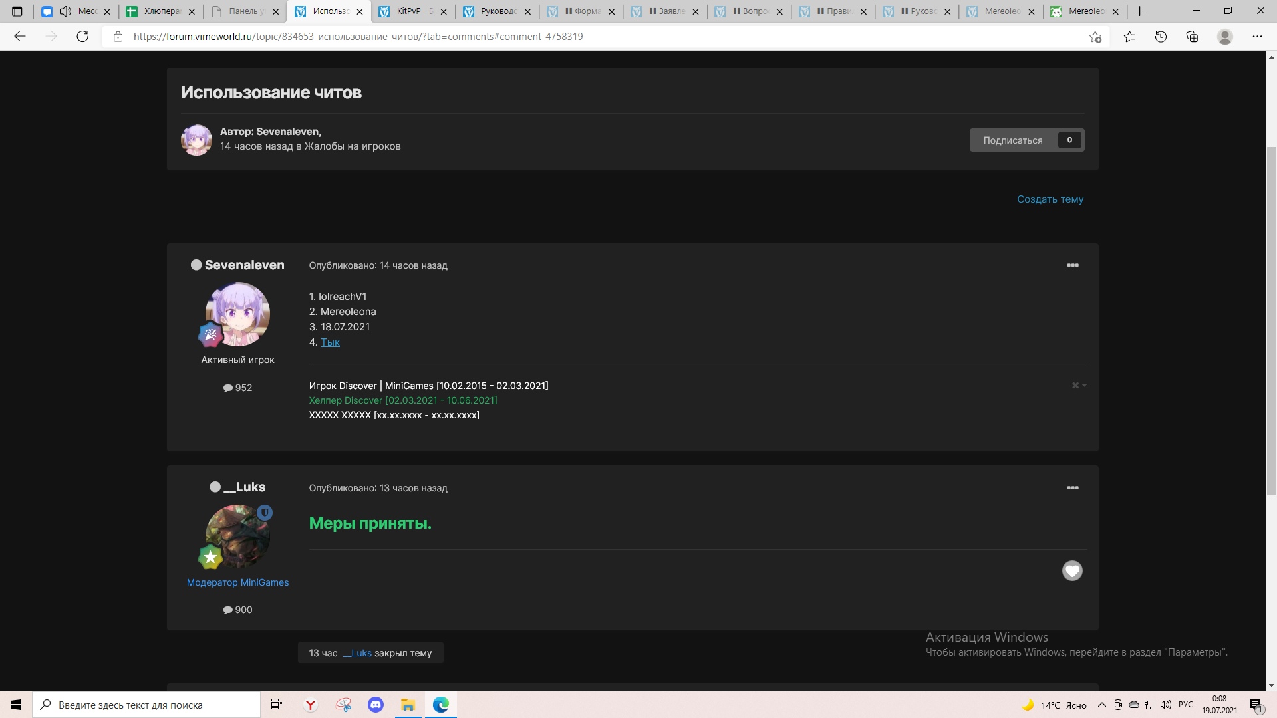
Task: Click the heart reaction on Luks' post
Action: tap(1071, 570)
